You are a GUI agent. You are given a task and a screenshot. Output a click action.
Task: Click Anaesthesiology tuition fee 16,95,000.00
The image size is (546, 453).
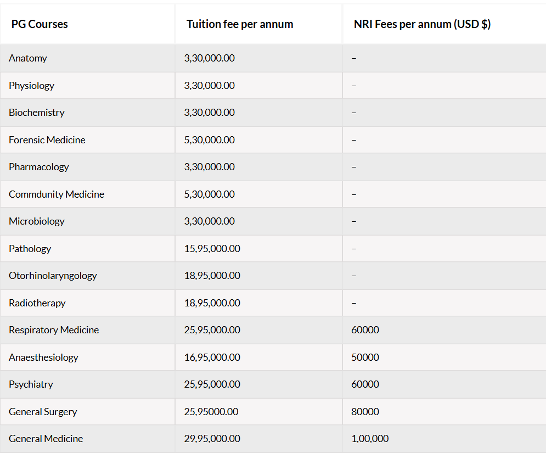pyautogui.click(x=212, y=357)
